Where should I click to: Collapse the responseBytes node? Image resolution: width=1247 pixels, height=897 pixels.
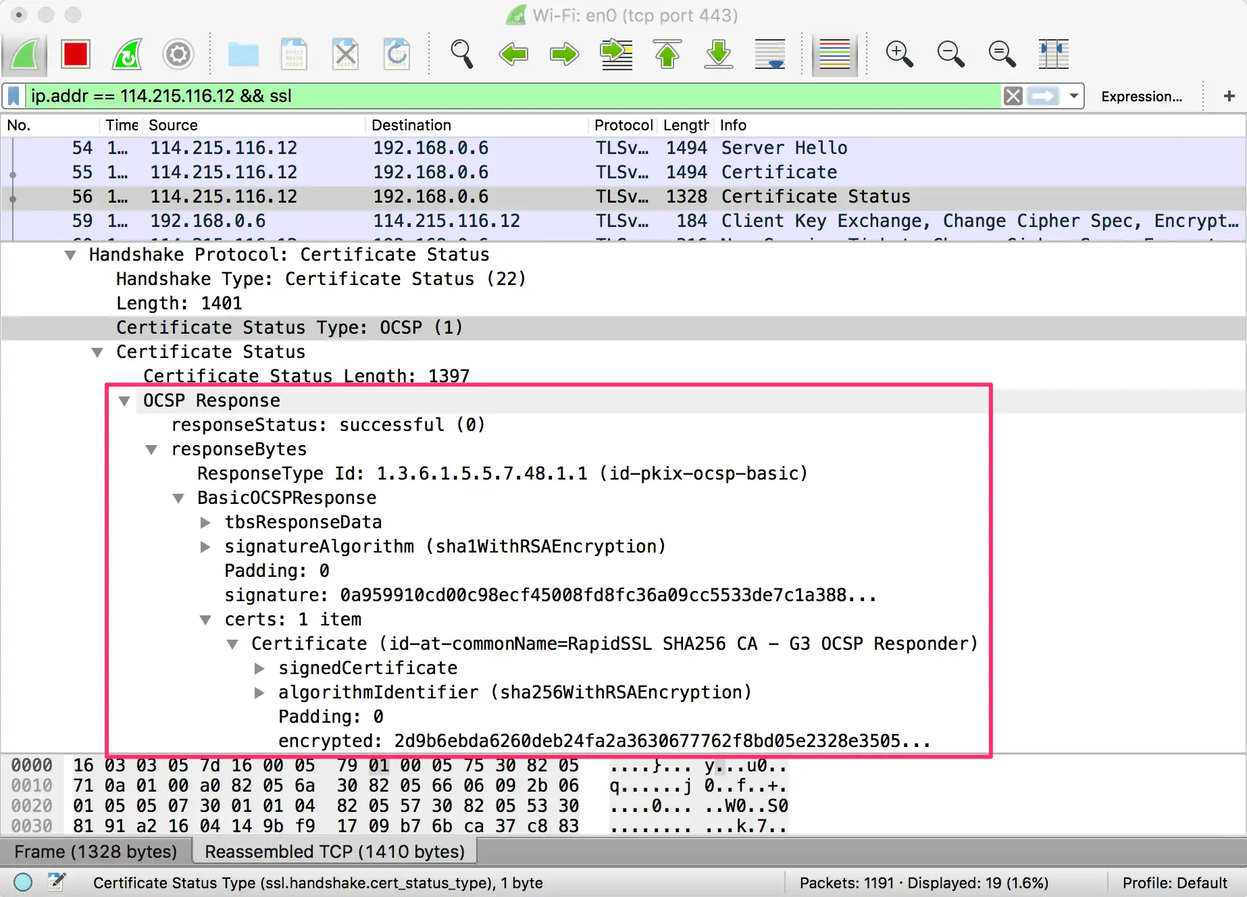[151, 449]
